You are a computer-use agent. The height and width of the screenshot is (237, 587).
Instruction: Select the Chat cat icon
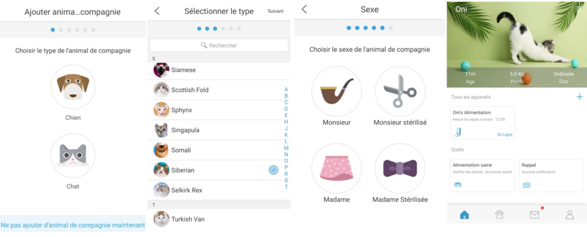tap(73, 156)
